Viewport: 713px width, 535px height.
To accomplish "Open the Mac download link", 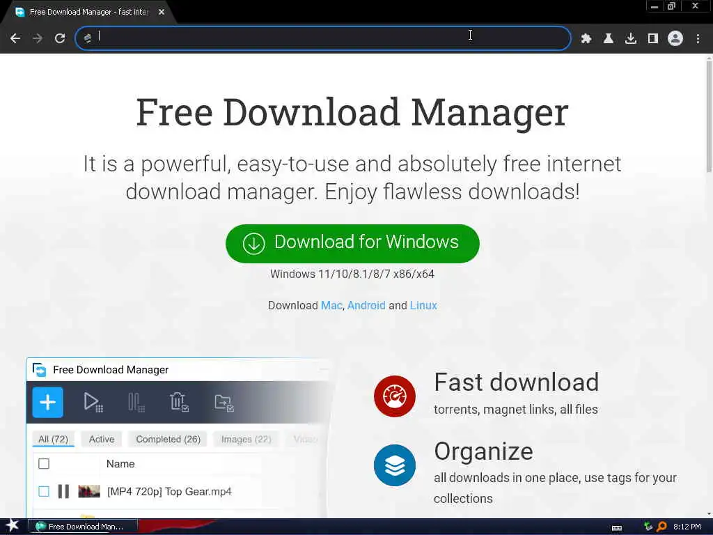I will click(x=331, y=305).
